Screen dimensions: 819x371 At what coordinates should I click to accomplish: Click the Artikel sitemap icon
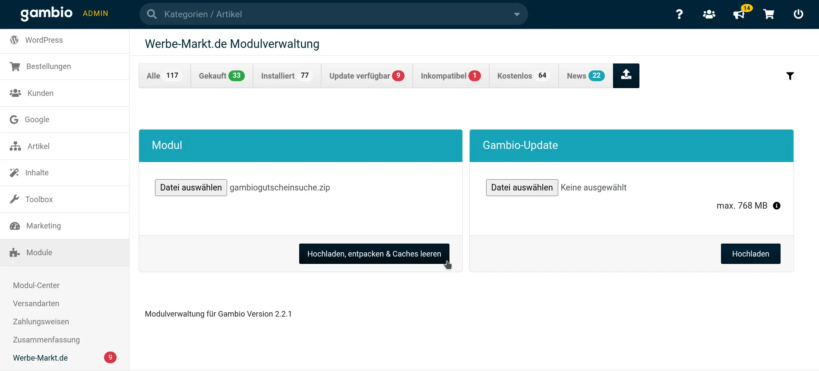(15, 146)
